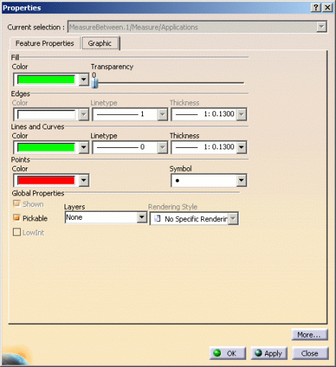Image resolution: width=336 pixels, height=367 pixels.
Task: Toggle the Shown checkbox
Action: click(x=17, y=204)
